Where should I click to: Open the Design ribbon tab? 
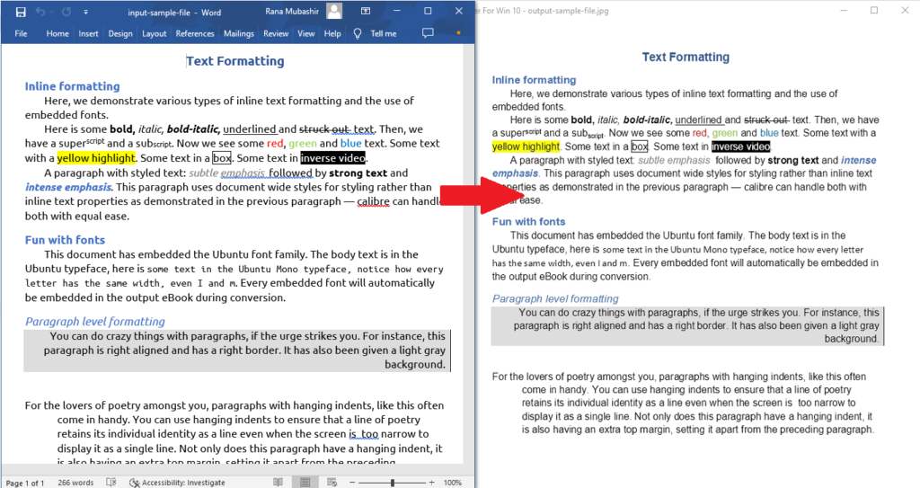(x=120, y=33)
